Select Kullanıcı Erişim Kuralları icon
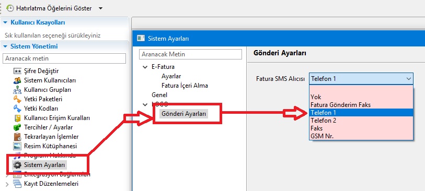 [17, 118]
